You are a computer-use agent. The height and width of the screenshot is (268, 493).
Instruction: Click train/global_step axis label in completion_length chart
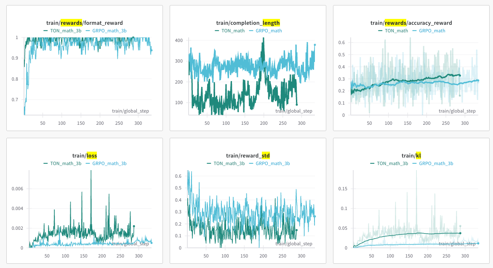294,111
